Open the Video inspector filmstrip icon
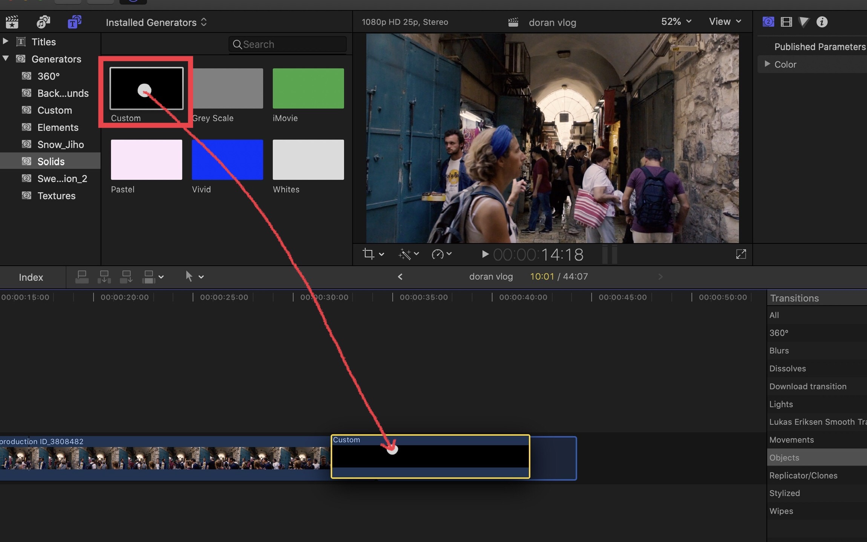 [786, 22]
